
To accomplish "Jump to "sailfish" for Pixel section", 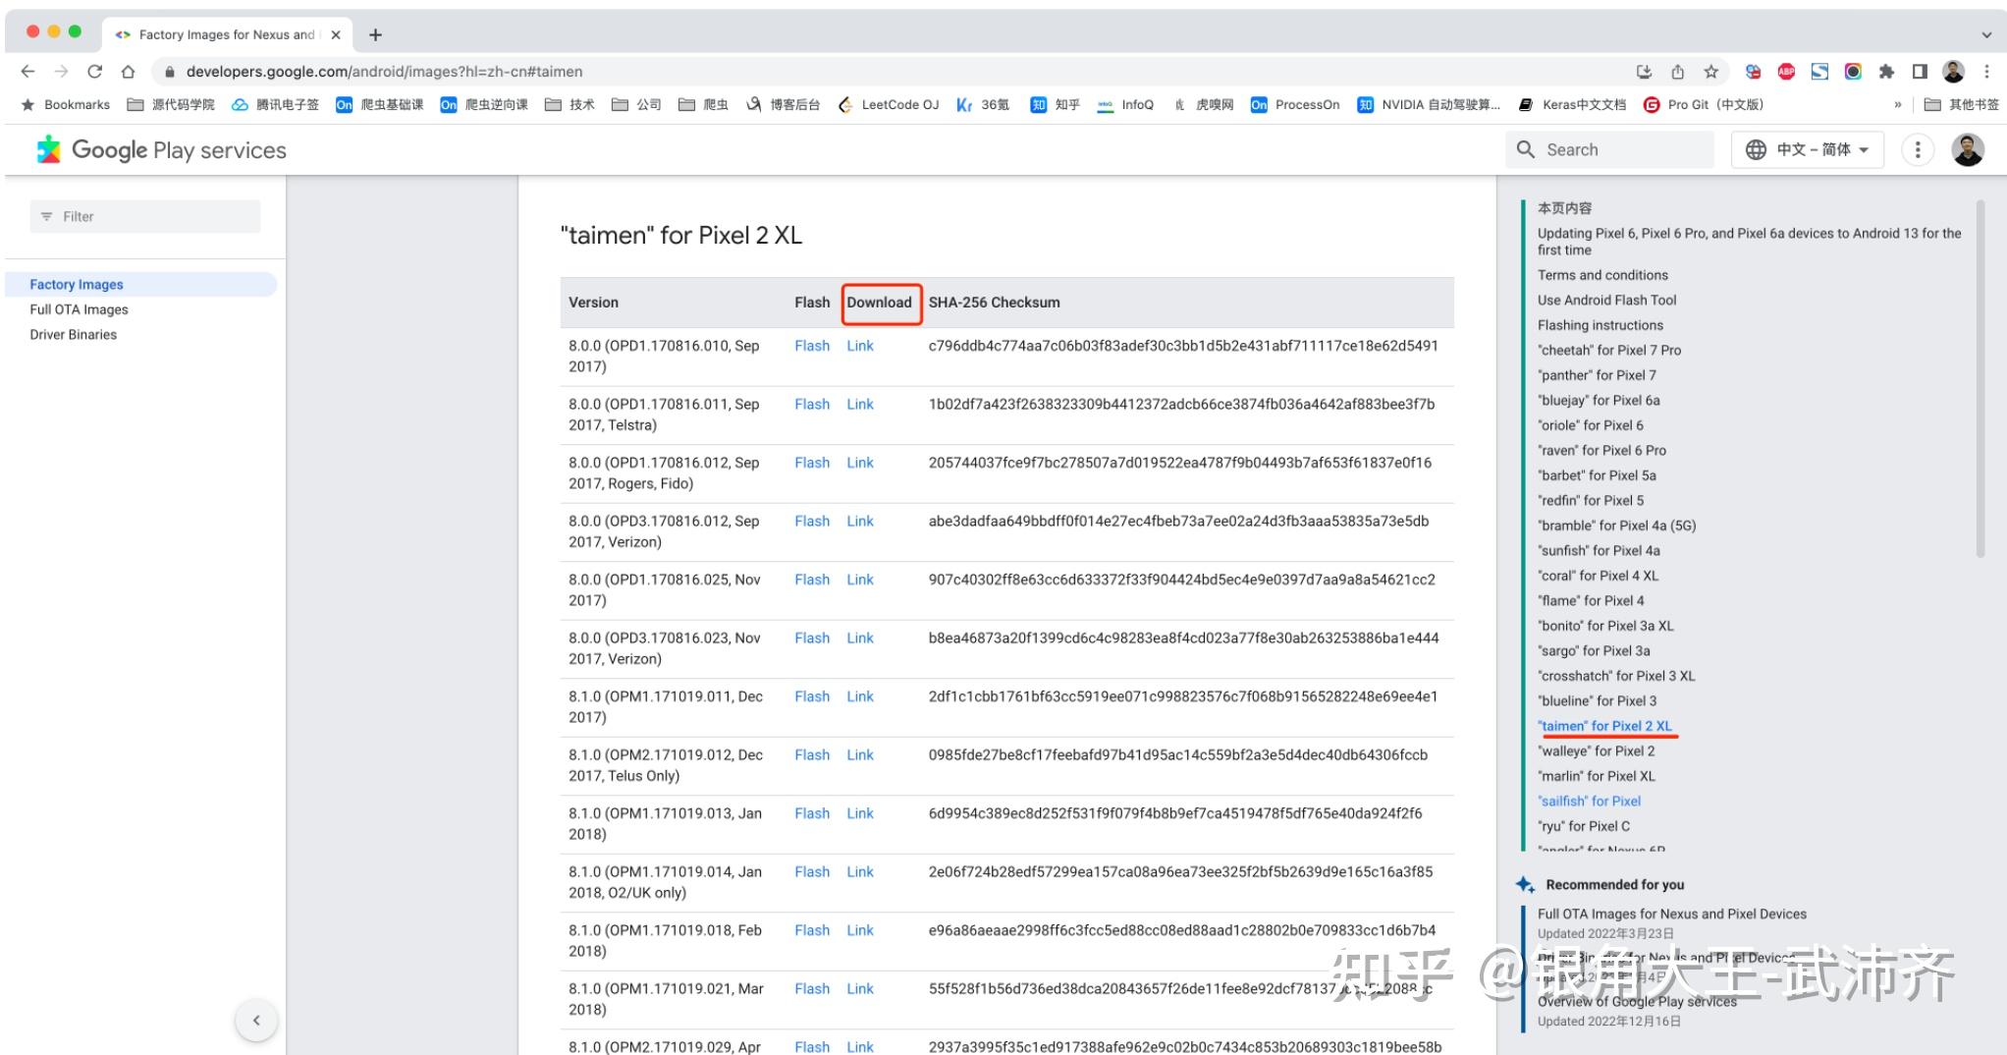I will 1589,801.
